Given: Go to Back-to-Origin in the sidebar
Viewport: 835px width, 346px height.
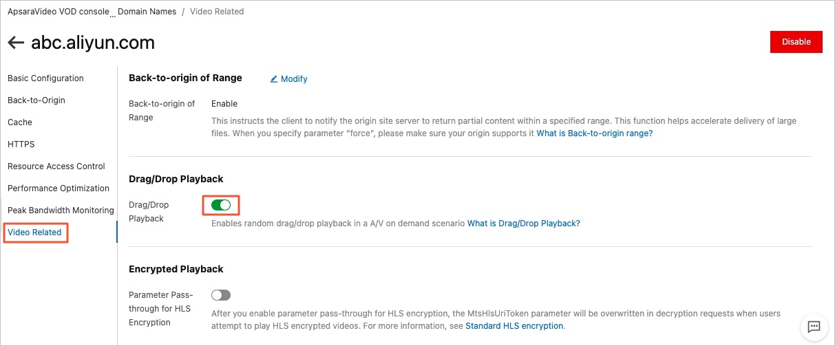Looking at the screenshot, I should tap(36, 100).
